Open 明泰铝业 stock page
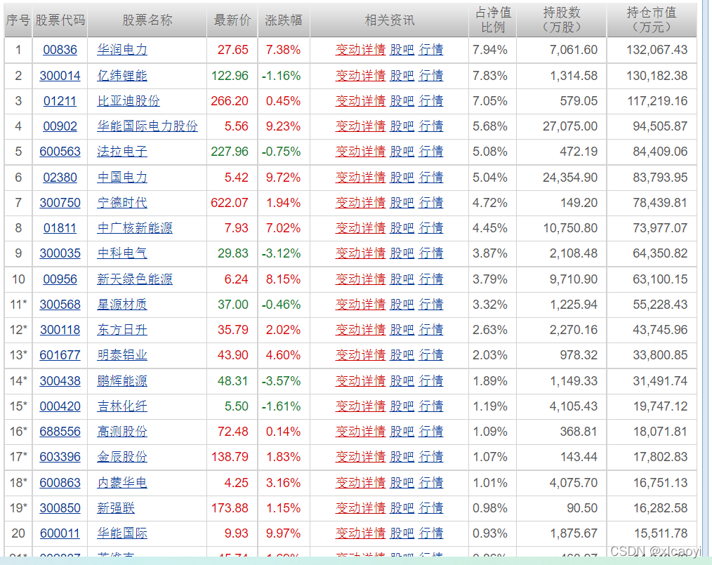The width and height of the screenshot is (712, 565). click(x=122, y=355)
